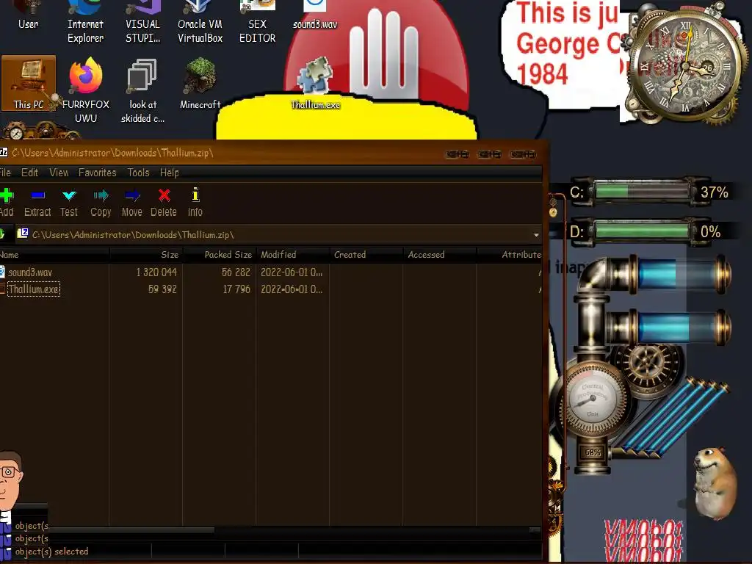Image resolution: width=752 pixels, height=564 pixels.
Task: Click the Thallium.exe modified date cell
Action: [292, 289]
